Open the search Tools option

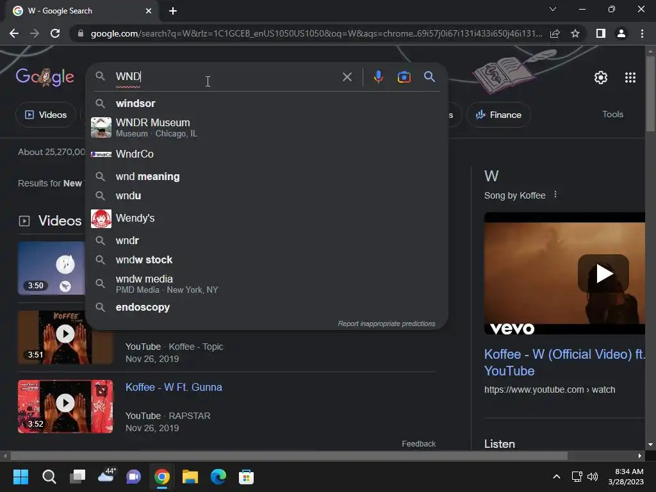coord(612,114)
